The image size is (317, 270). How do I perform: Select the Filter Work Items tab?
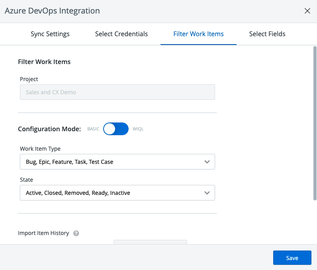198,34
